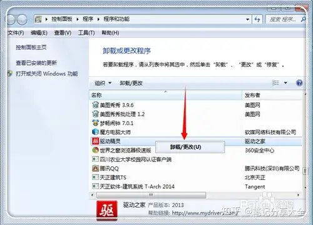Image resolution: width=313 pixels, height=225 pixels.
Task: Click the 控制面板 breadcrumb segment
Action: pos(62,19)
